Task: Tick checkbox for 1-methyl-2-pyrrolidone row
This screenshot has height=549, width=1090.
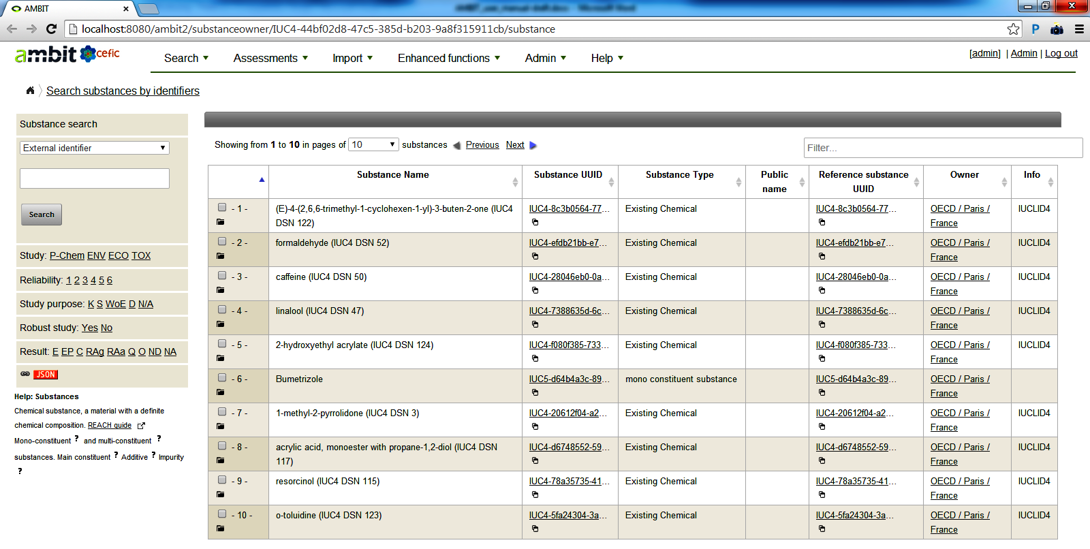Action: pyautogui.click(x=222, y=411)
